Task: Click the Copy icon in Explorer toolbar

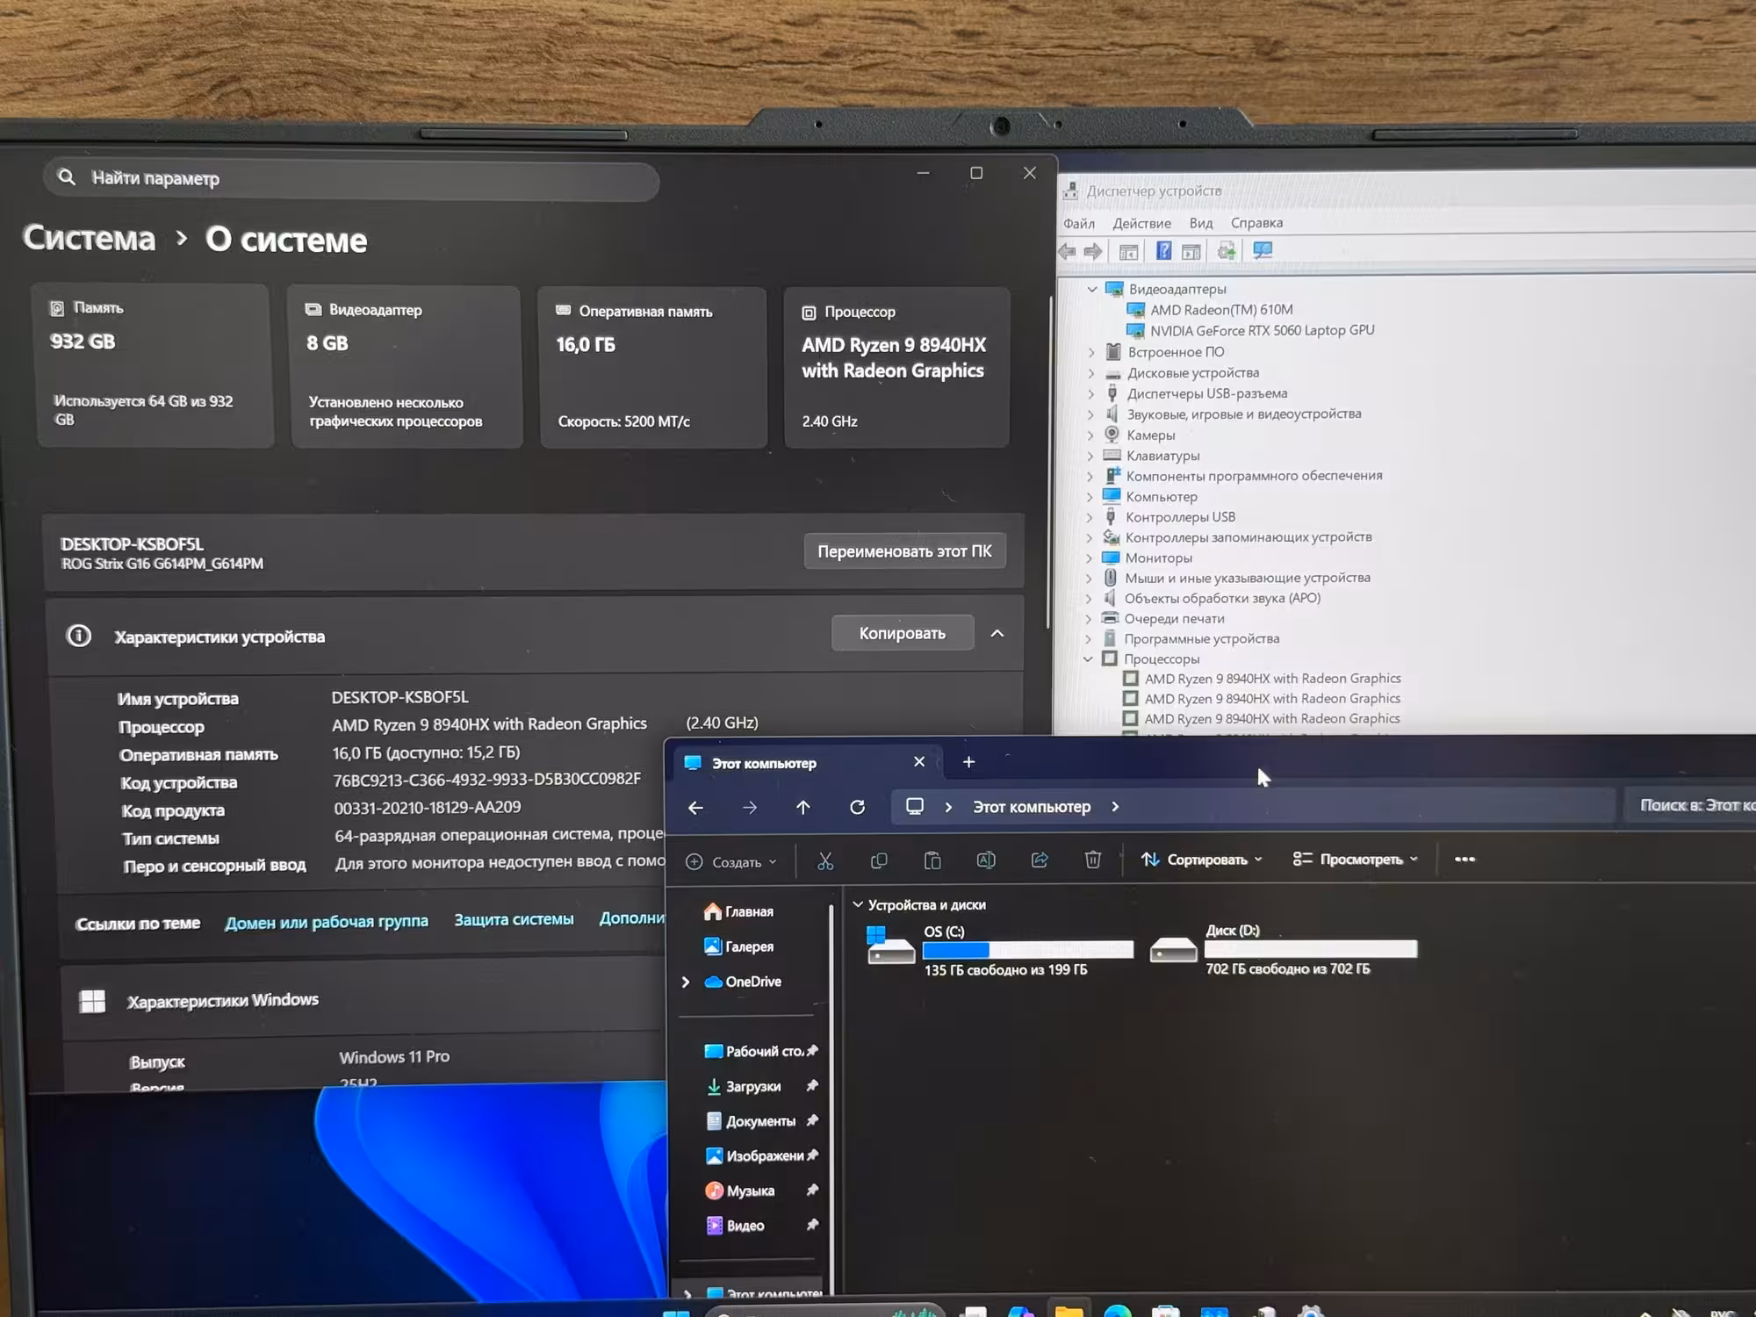Action: (x=879, y=860)
